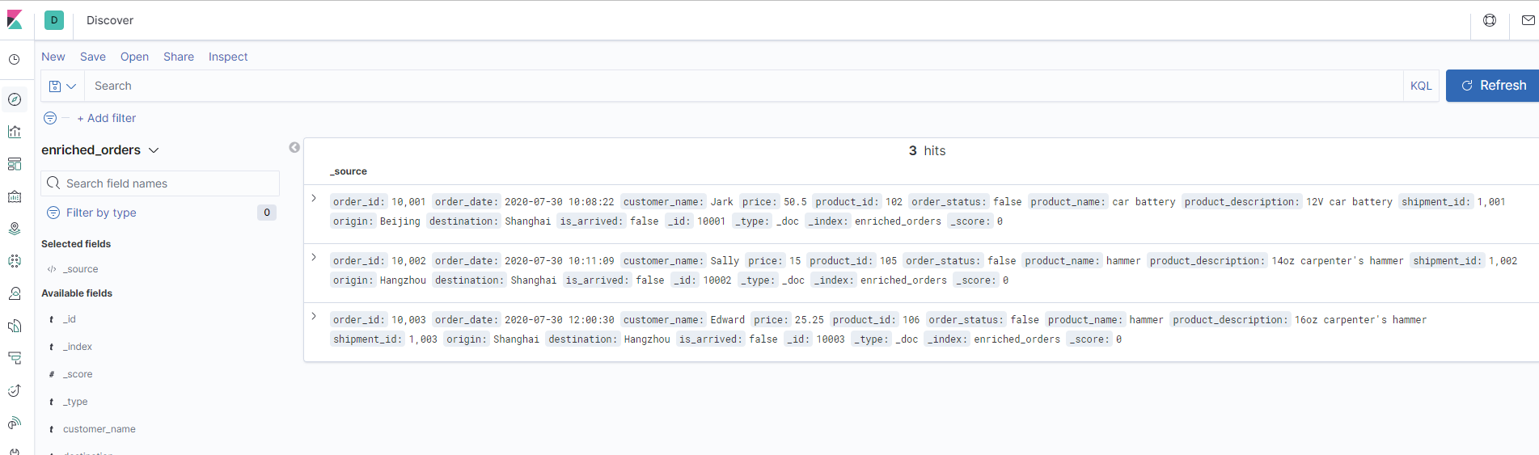This screenshot has height=455, width=1539.
Task: Click the Available fields heading
Action: tap(77, 293)
